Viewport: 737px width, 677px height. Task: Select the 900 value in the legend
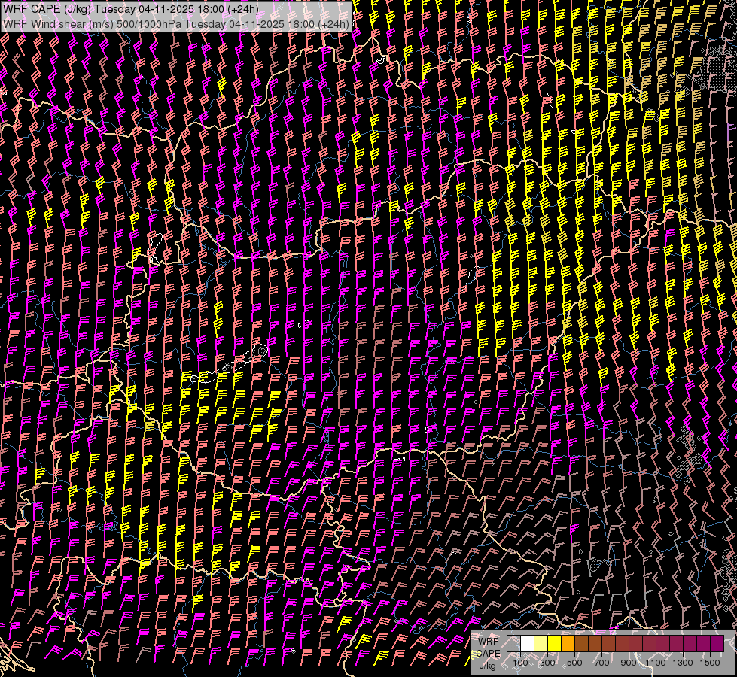pos(629,663)
